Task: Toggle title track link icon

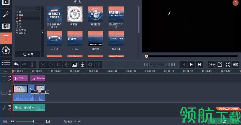Action: [x=10, y=80]
